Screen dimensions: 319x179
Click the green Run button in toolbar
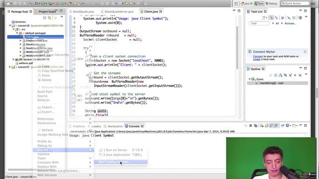click(x=43, y=3)
